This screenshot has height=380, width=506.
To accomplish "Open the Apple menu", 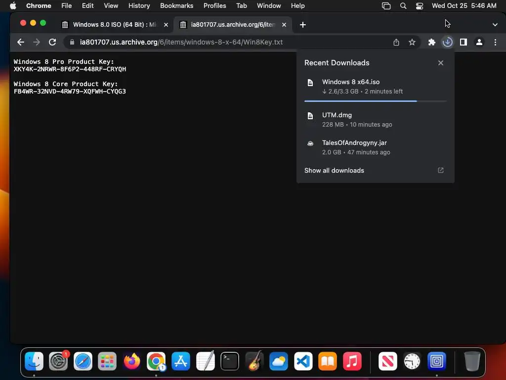I will pyautogui.click(x=13, y=5).
